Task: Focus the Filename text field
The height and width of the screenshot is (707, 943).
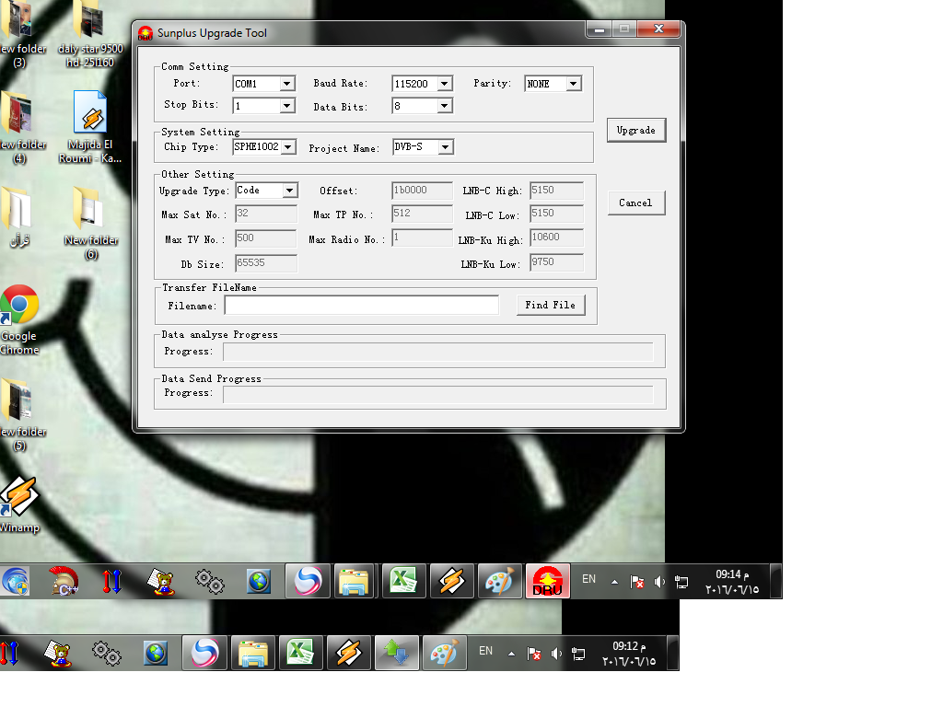Action: point(361,306)
